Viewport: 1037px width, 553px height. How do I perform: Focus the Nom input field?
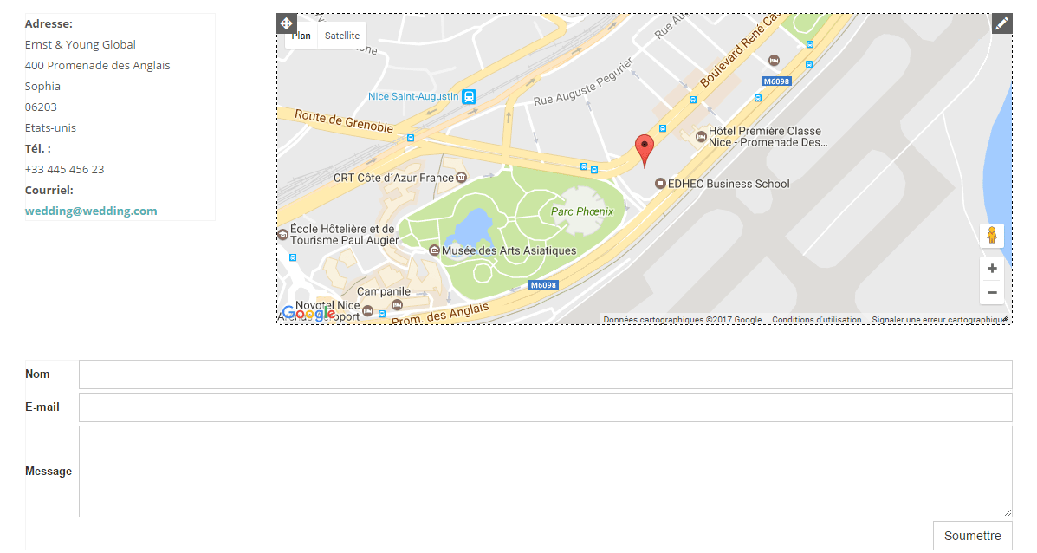pos(546,374)
